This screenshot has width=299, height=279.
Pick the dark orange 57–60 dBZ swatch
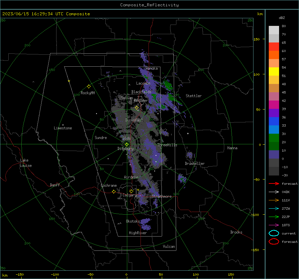(274, 55)
